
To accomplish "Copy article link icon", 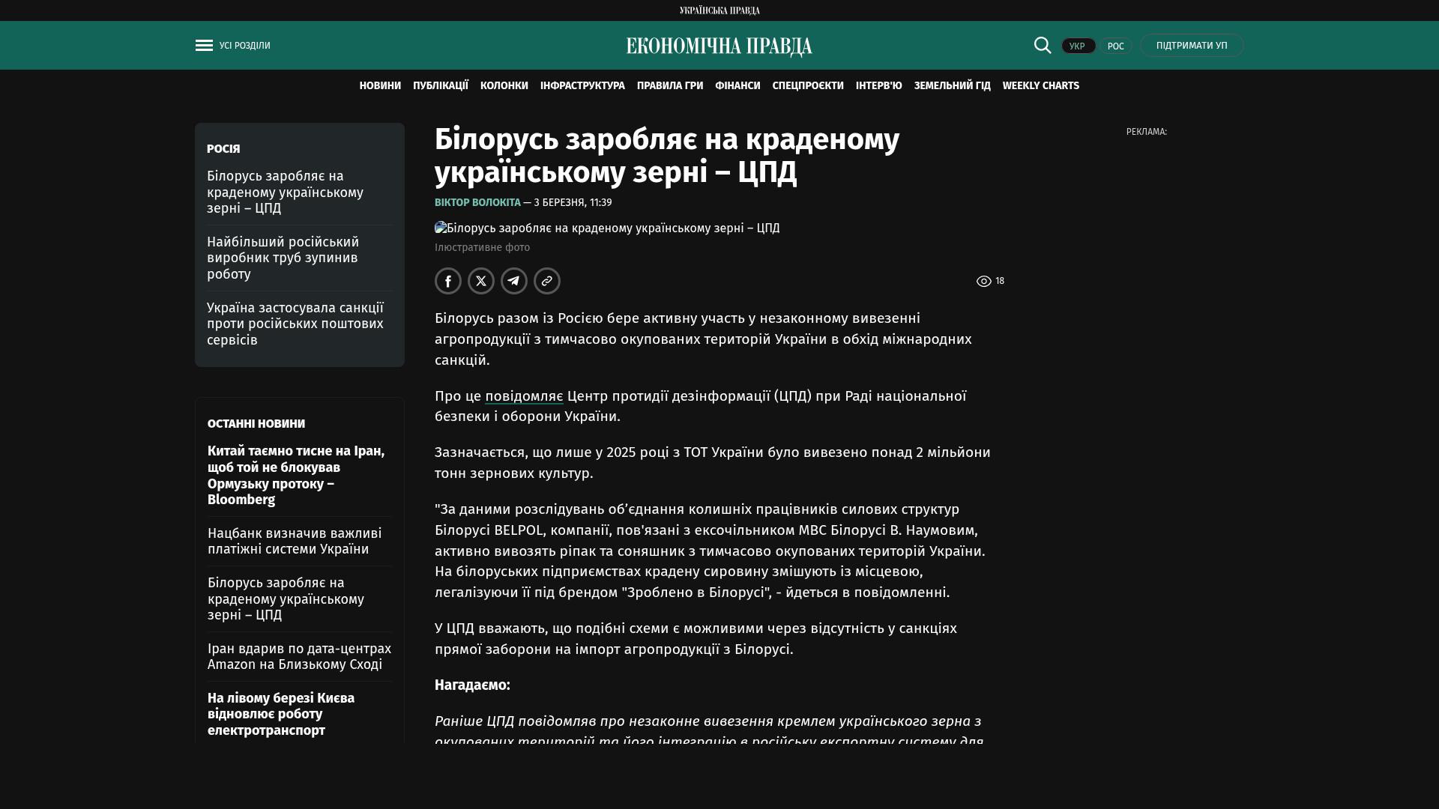I will [x=547, y=281].
